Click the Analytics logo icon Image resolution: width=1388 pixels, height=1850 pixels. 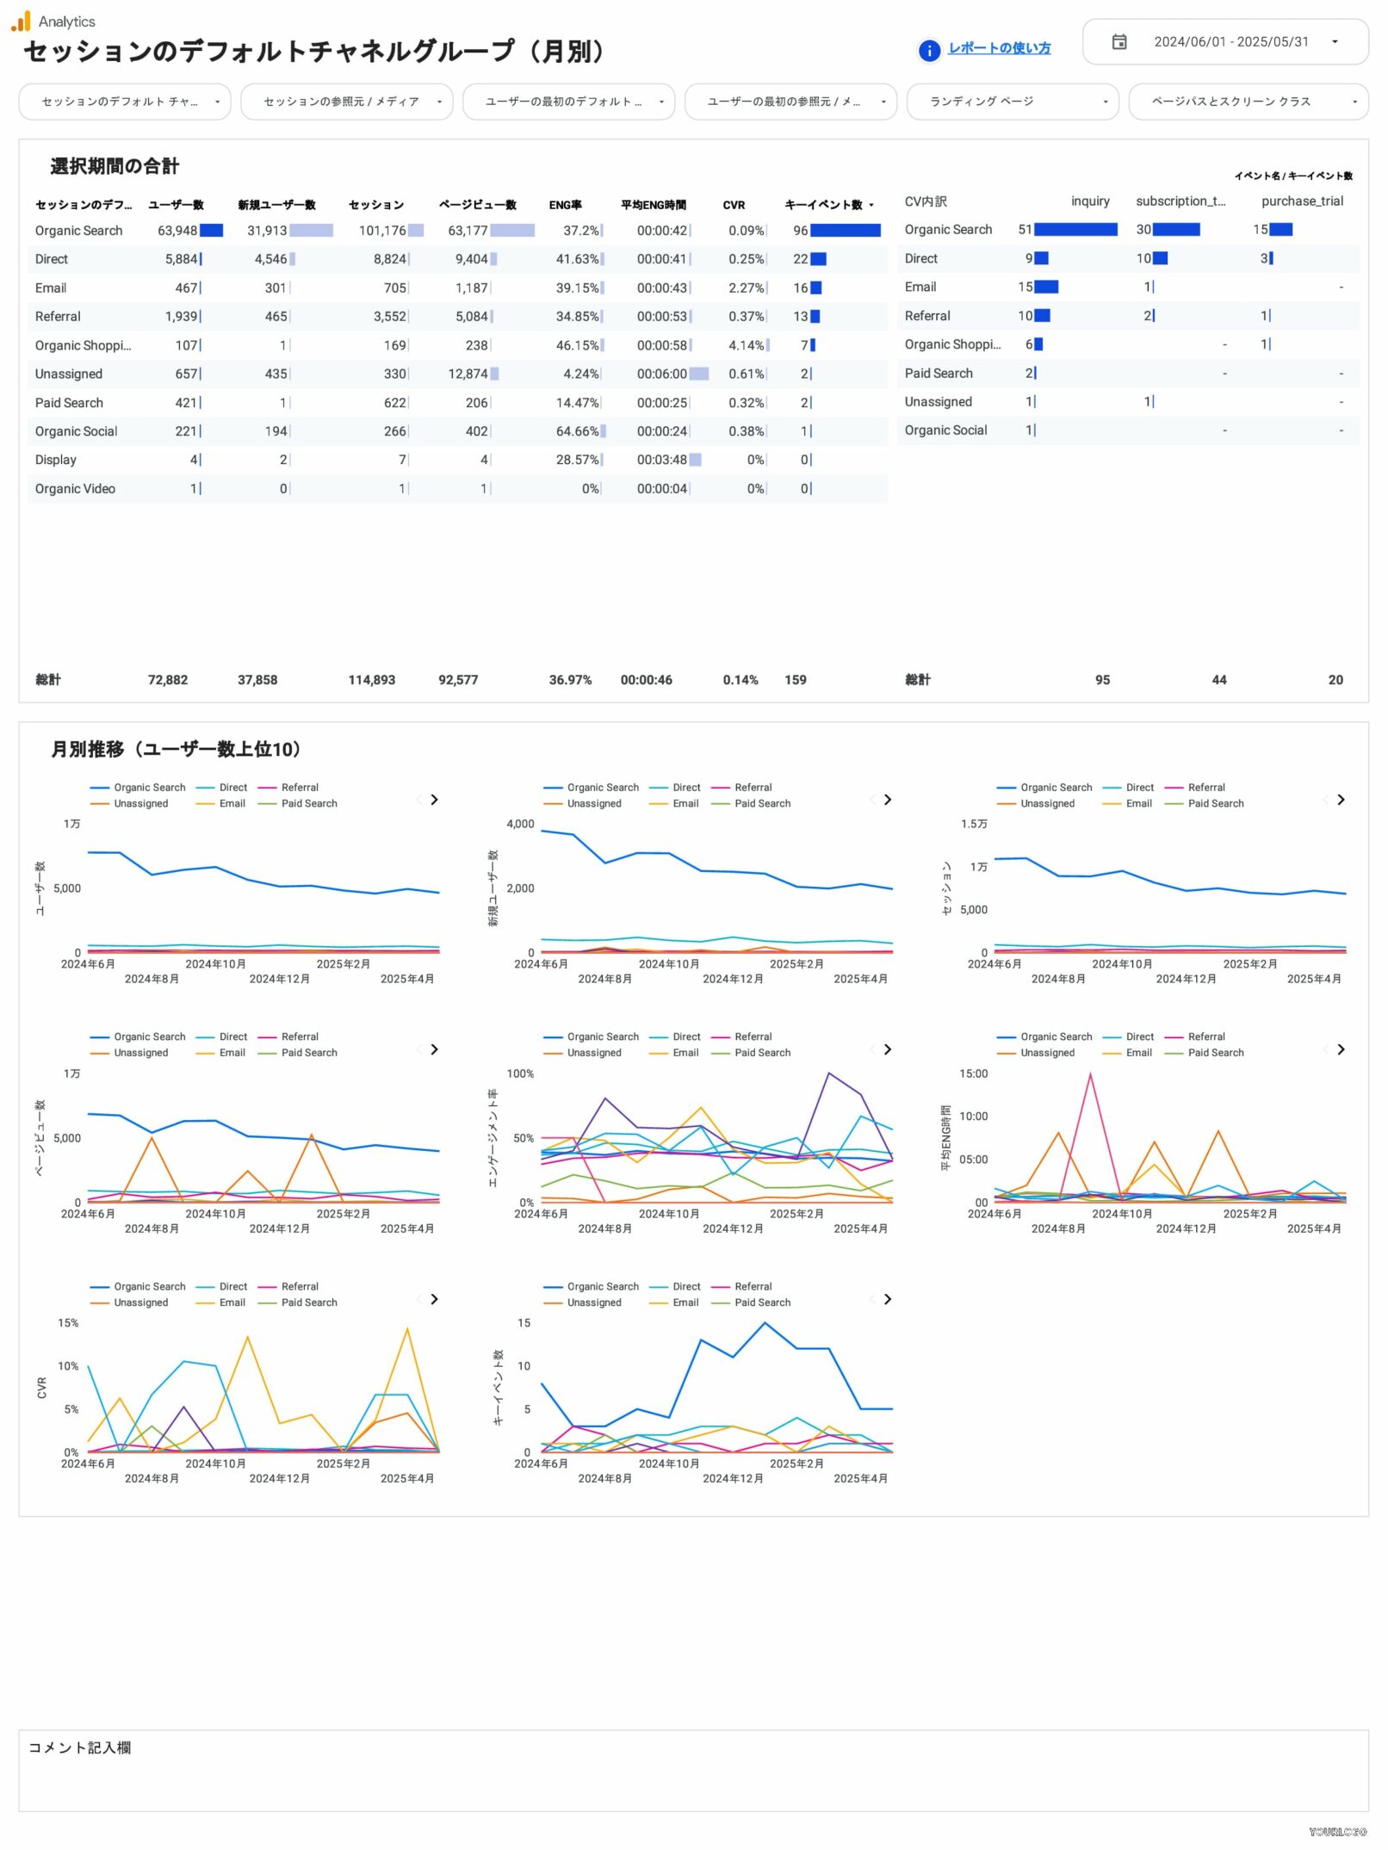point(21,21)
